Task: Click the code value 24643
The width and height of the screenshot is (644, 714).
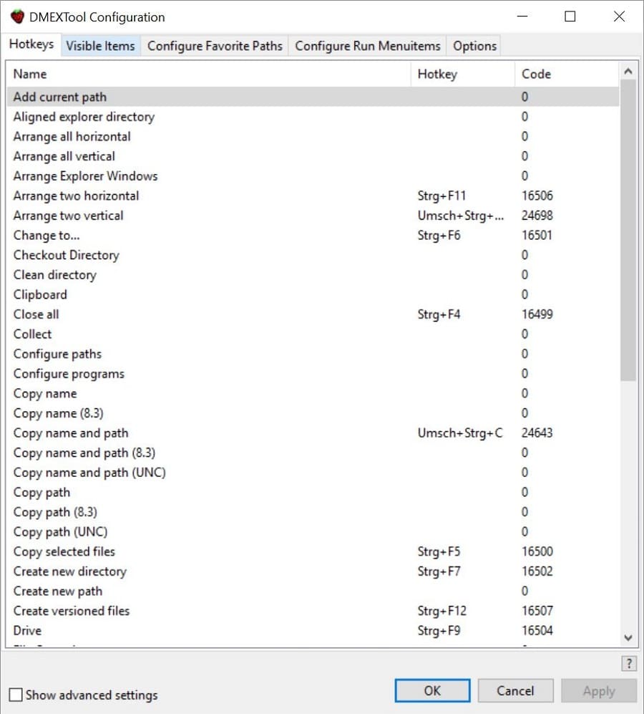Action: click(x=537, y=433)
